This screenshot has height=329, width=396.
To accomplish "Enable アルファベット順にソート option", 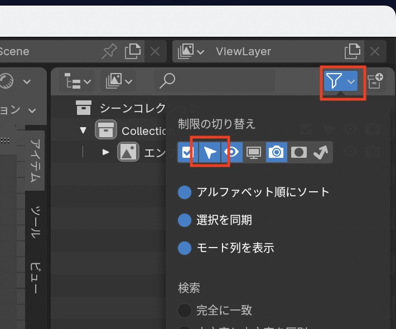I will [x=185, y=192].
